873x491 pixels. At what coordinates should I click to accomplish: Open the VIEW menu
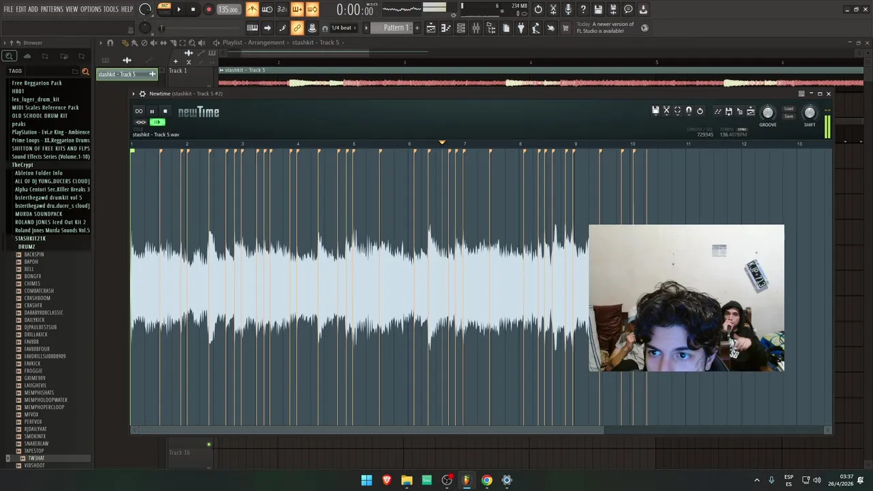tap(72, 10)
